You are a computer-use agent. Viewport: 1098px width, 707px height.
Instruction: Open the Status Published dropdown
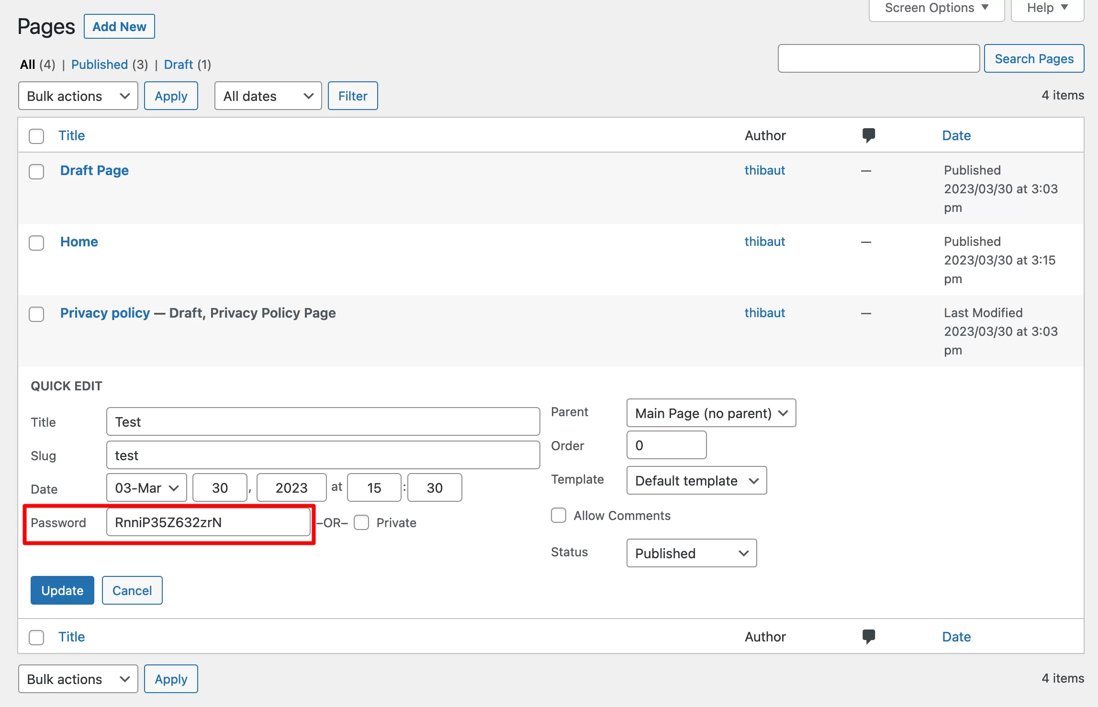(692, 553)
